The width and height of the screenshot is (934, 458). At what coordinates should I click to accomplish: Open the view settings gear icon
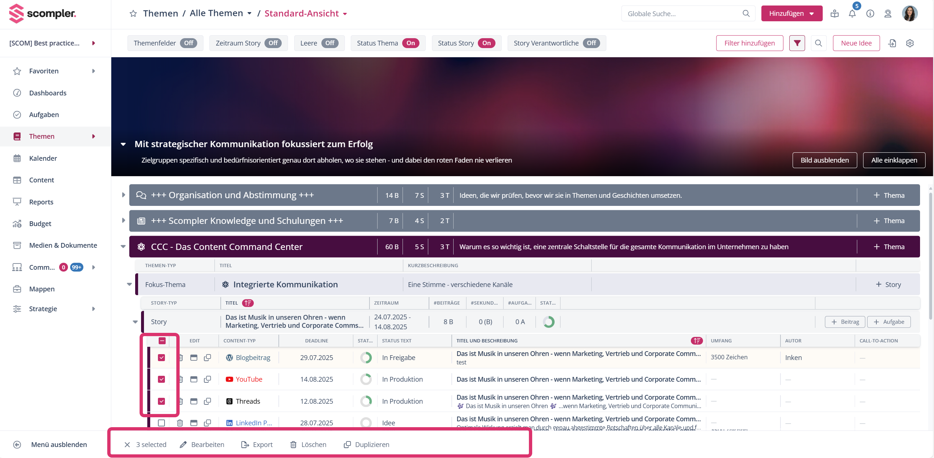(x=910, y=43)
